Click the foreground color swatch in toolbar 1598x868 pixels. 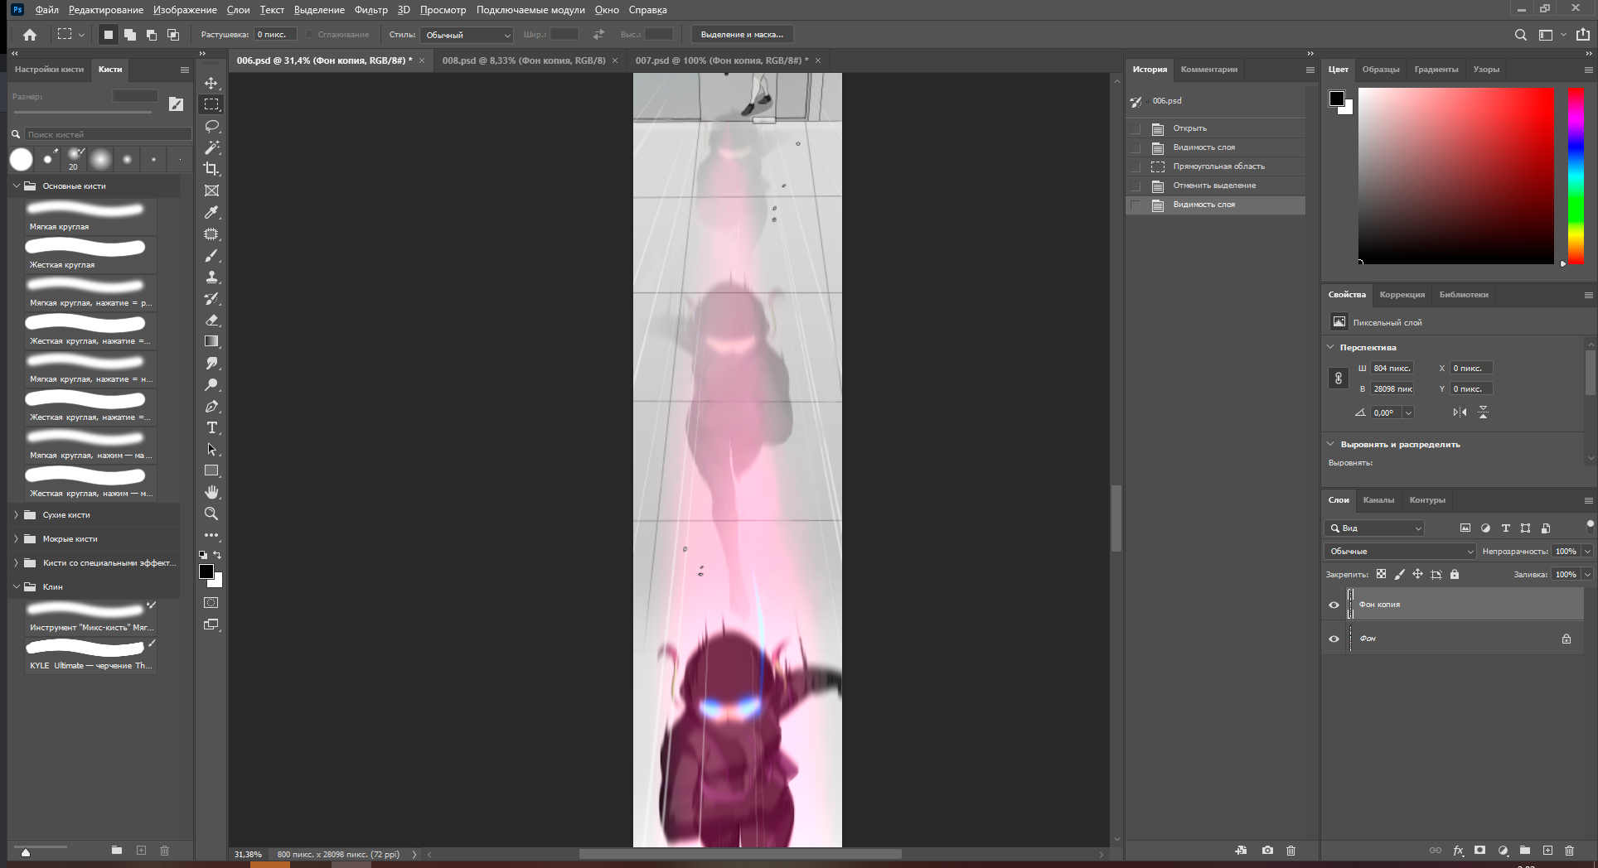point(206,571)
